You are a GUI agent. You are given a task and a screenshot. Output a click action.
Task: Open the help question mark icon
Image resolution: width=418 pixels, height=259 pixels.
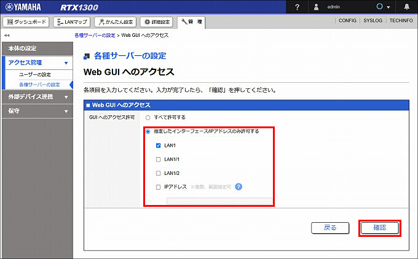298,7
